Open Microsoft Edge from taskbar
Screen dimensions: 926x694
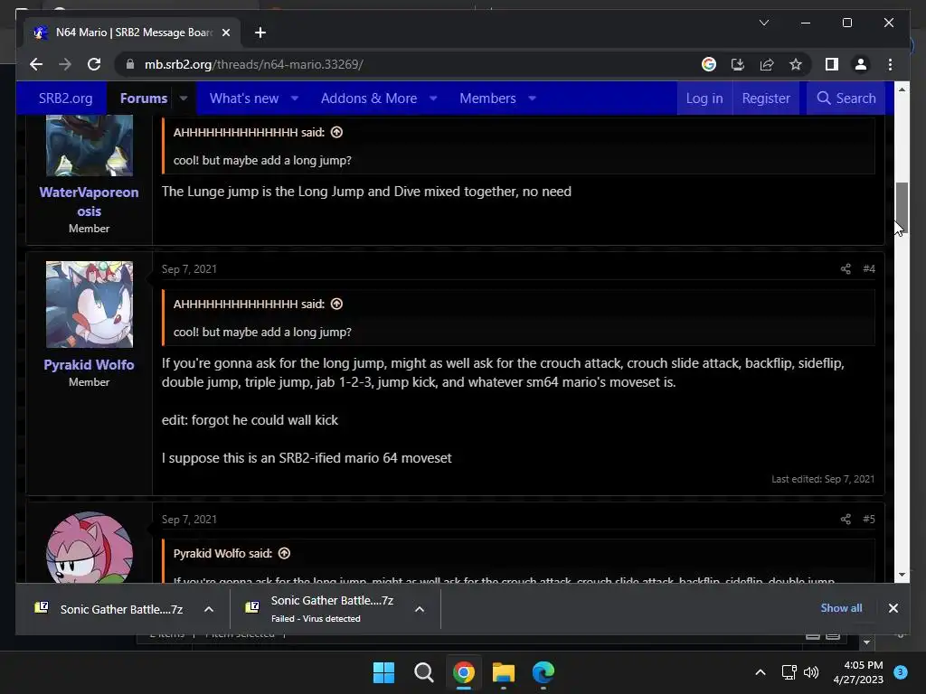click(x=543, y=672)
